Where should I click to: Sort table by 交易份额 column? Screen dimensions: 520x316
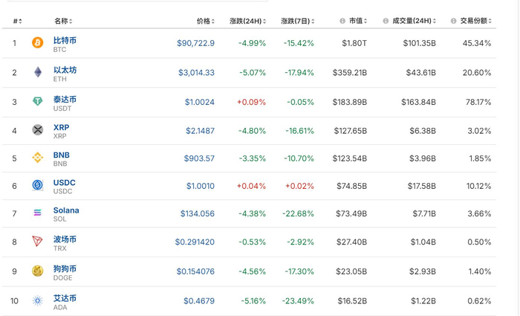tap(476, 21)
